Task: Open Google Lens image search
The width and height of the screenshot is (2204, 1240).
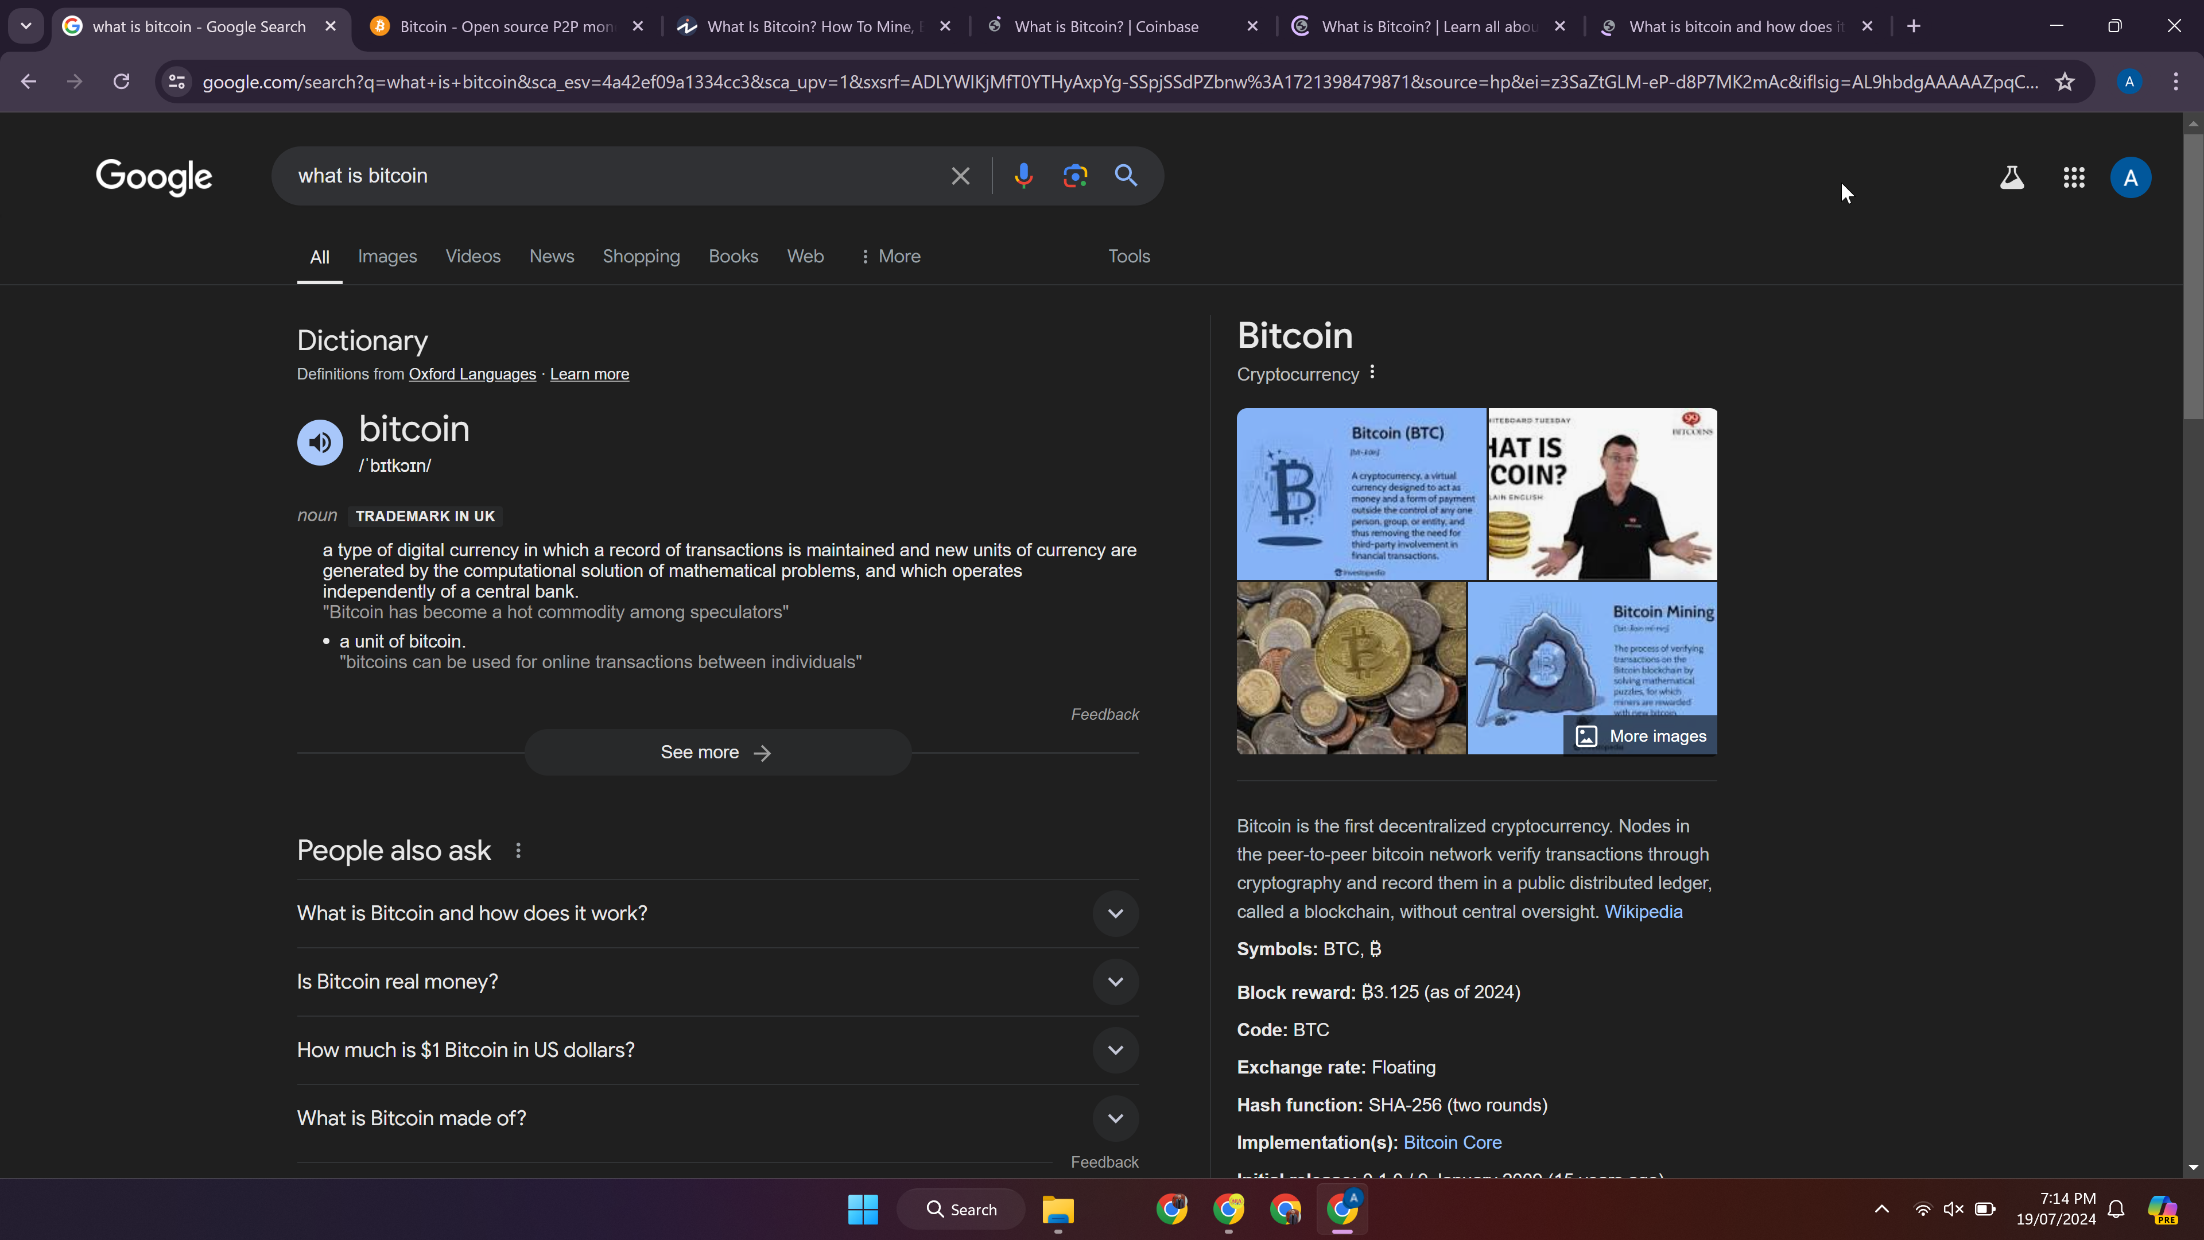Action: 1074,176
